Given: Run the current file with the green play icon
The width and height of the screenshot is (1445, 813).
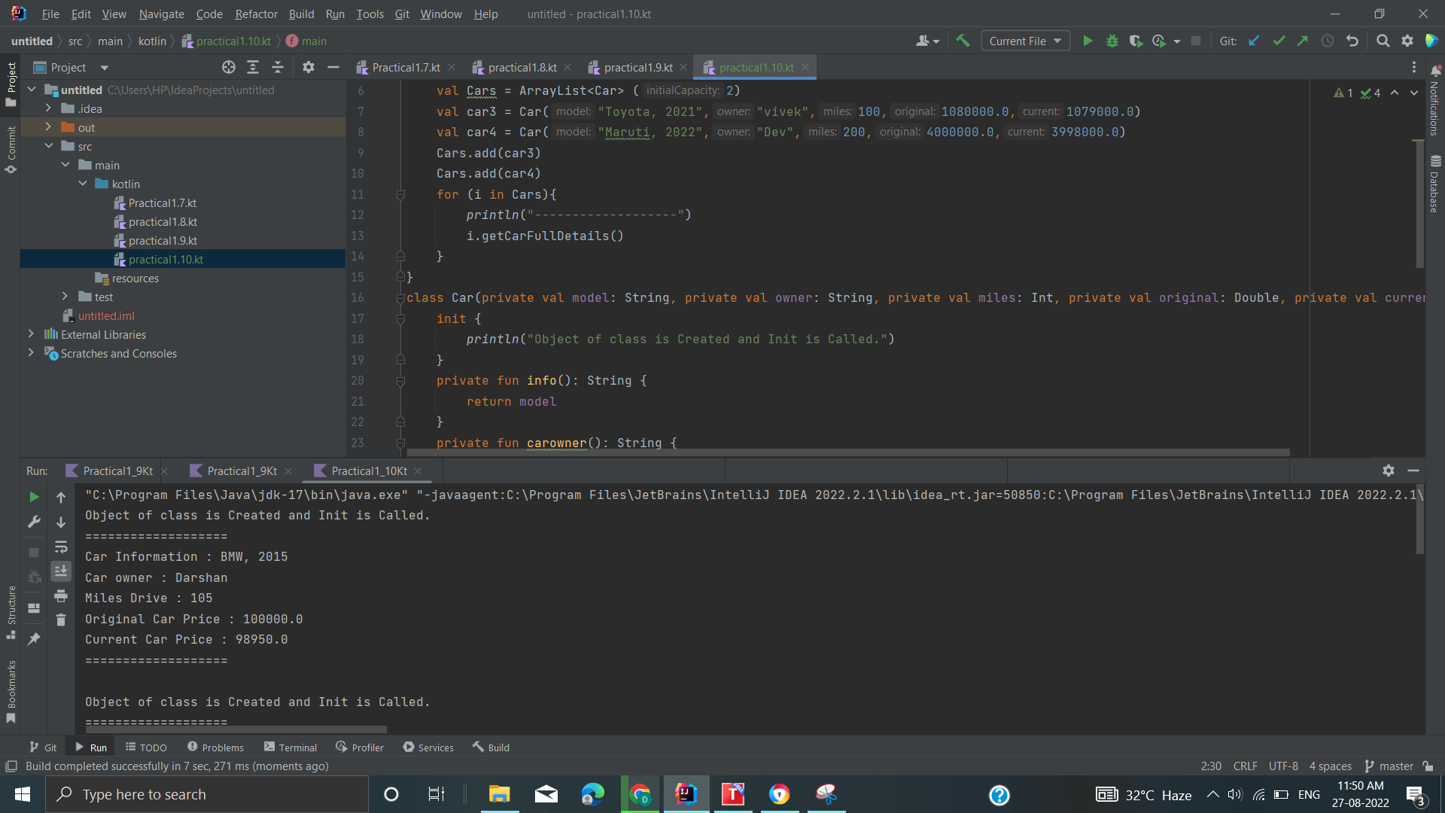Looking at the screenshot, I should coord(1088,41).
